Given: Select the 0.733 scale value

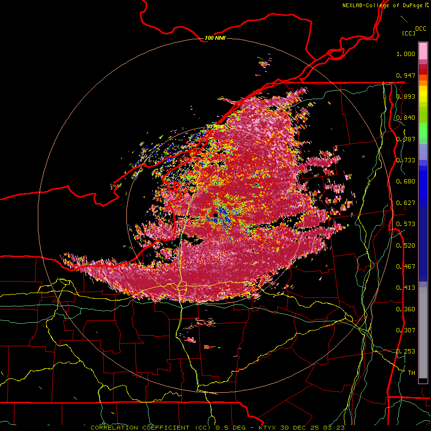Looking at the screenshot, I should [x=406, y=160].
